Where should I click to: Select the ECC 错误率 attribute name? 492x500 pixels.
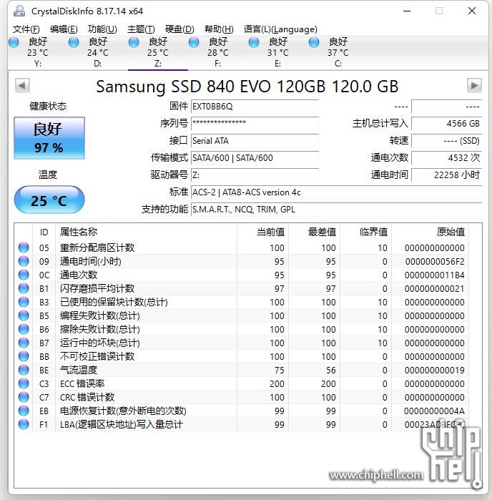click(82, 383)
